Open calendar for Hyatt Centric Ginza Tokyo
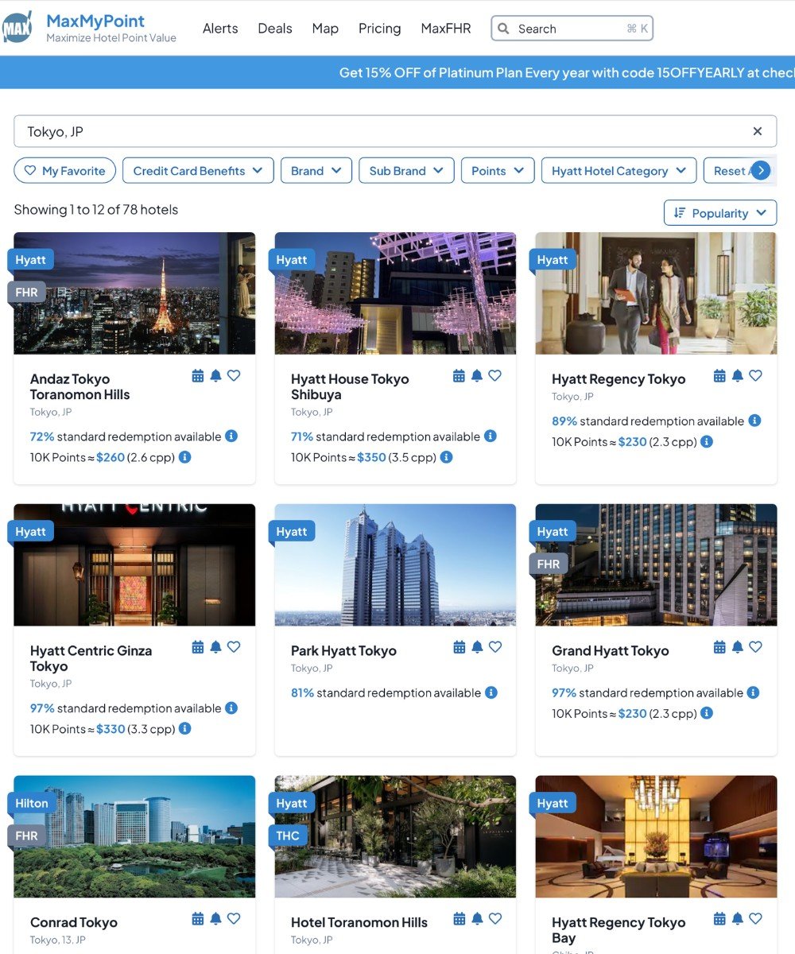The height and width of the screenshot is (954, 795). click(x=198, y=647)
